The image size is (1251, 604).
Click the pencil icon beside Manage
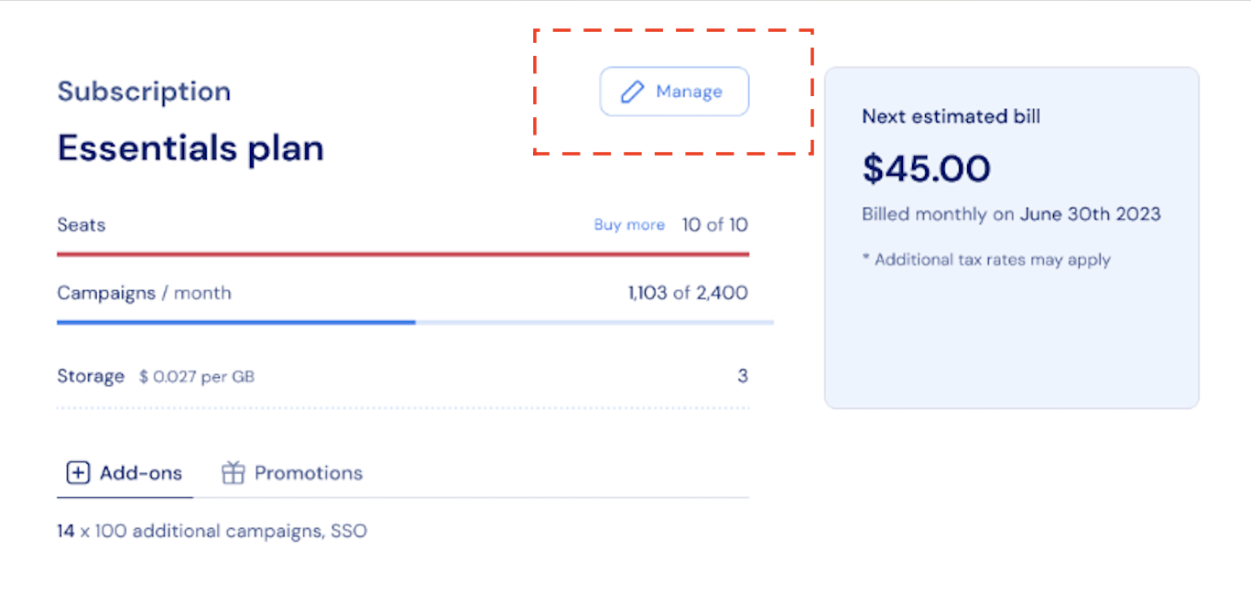[632, 92]
